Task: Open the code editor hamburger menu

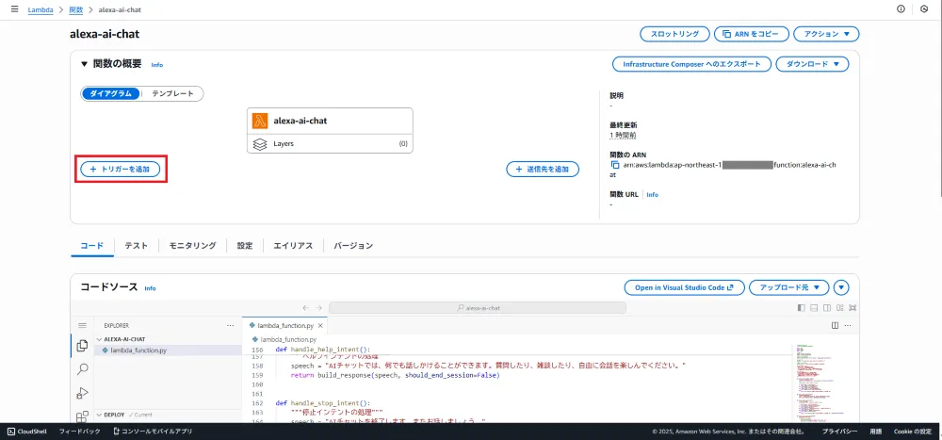Action: (82, 325)
